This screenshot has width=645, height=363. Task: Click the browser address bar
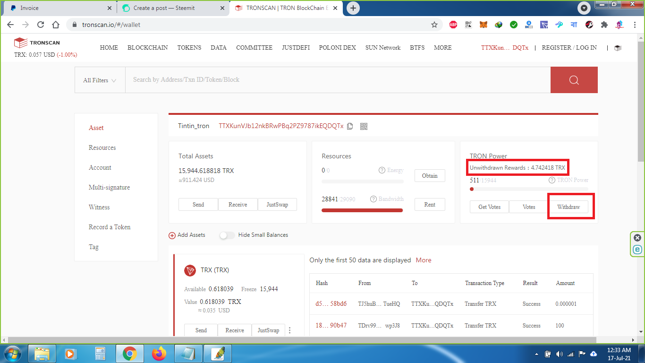click(255, 25)
